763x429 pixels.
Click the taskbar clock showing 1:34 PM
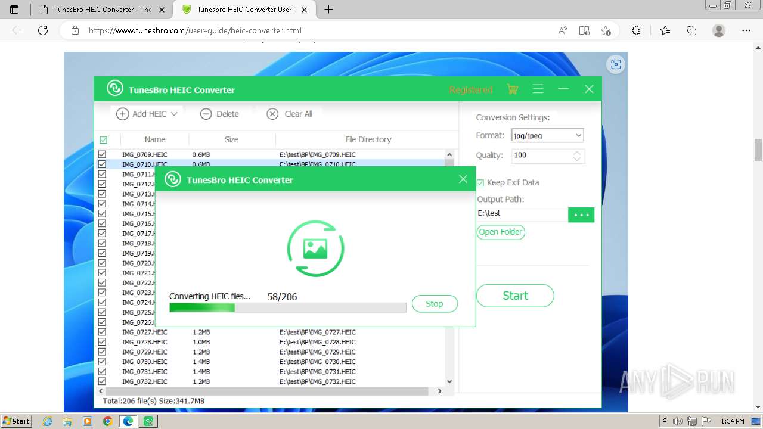[732, 421]
